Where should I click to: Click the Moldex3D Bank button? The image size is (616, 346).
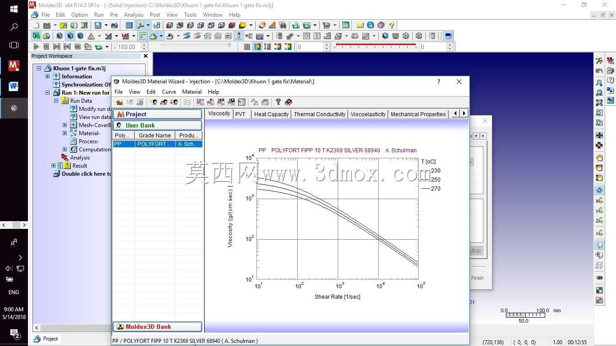point(157,327)
